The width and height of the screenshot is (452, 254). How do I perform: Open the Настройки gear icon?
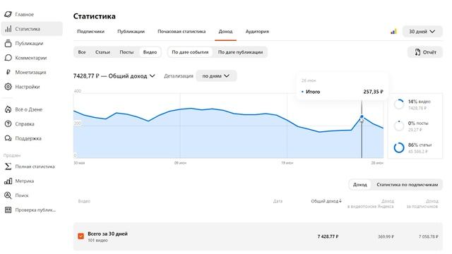(x=8, y=86)
